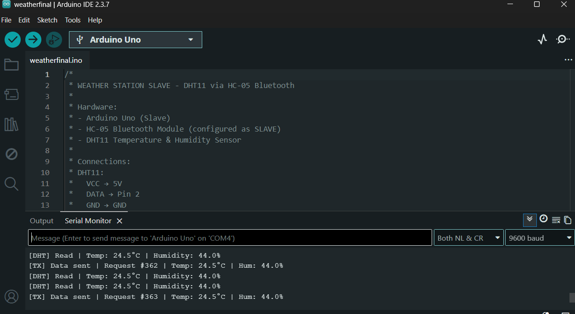The image size is (575, 314).
Task: Open the Both NL & CR line-ending dropdown
Action: tap(468, 238)
